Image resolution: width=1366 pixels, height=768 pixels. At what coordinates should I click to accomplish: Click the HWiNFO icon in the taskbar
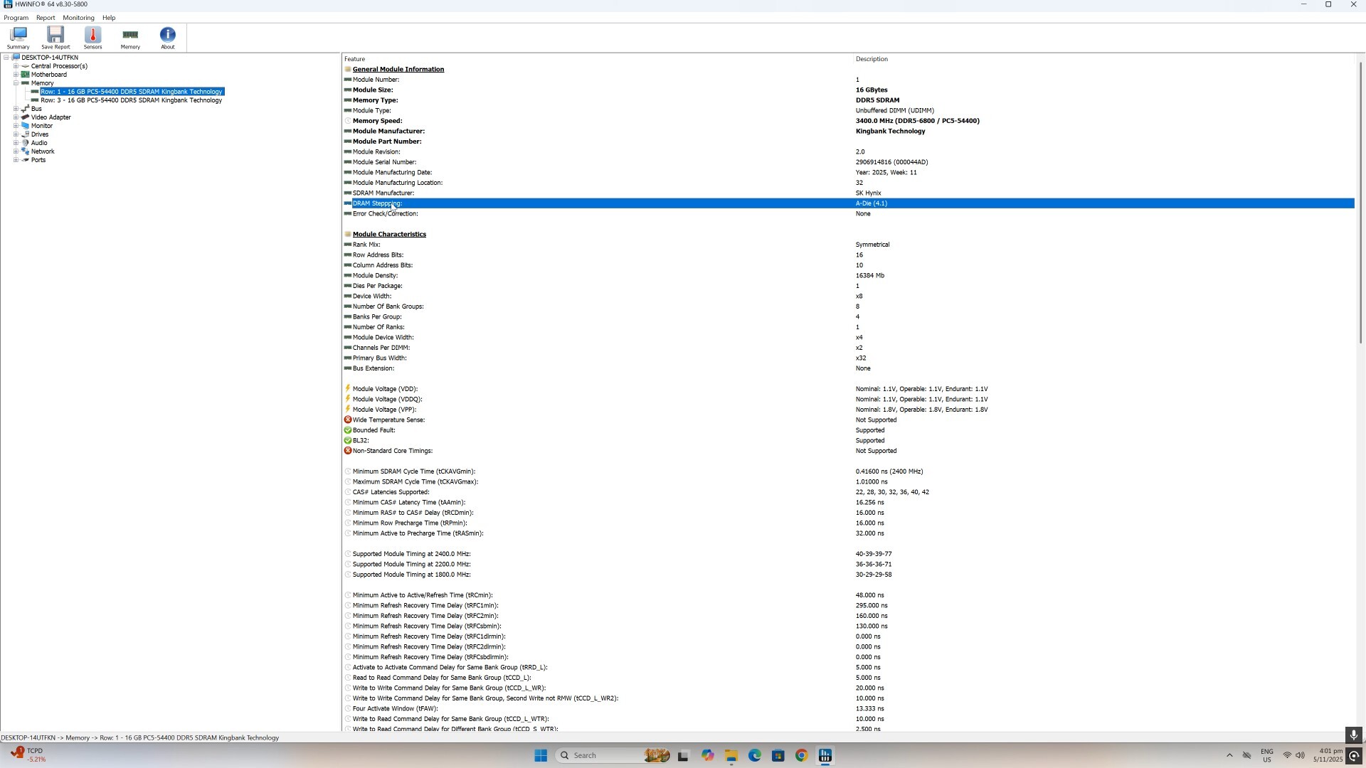click(825, 755)
